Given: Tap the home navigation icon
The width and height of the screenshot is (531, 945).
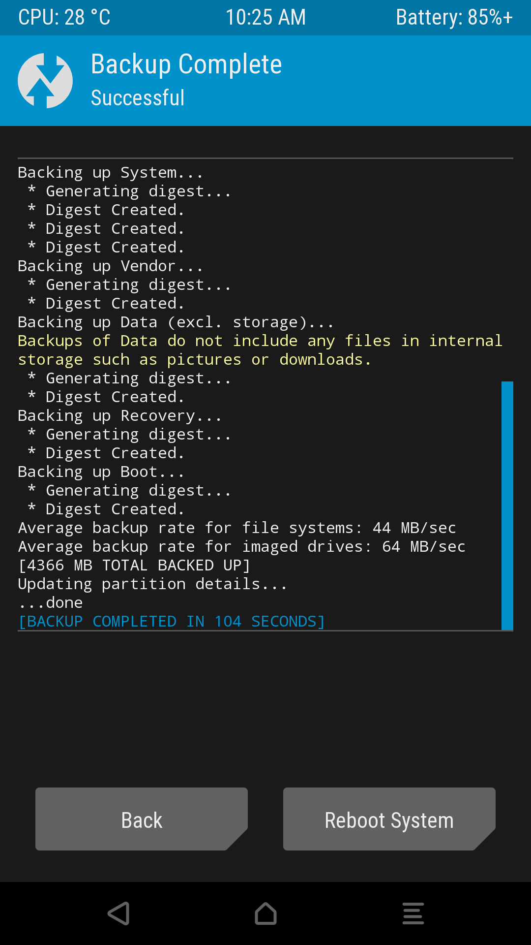Looking at the screenshot, I should pyautogui.click(x=265, y=913).
